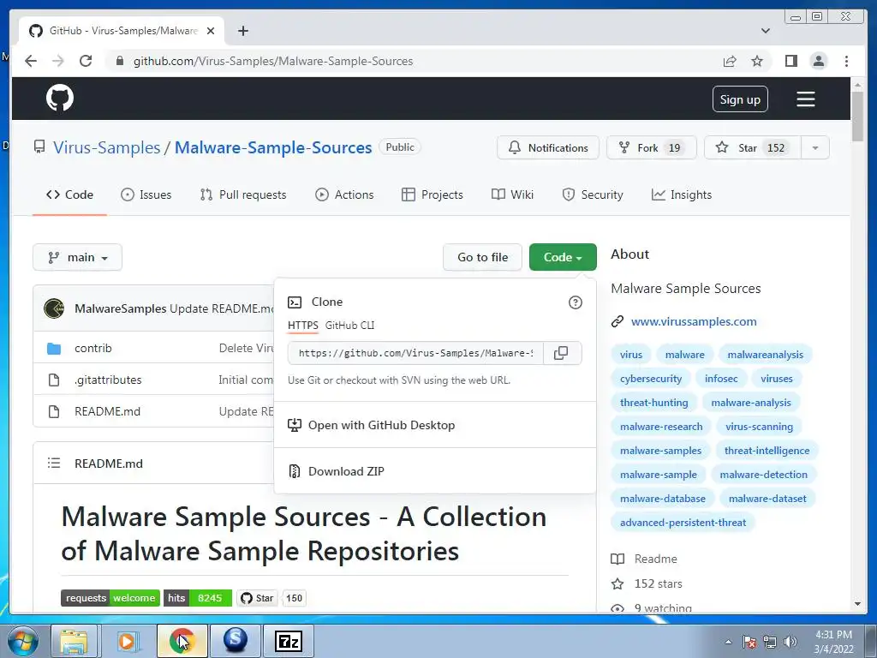
Task: Select the Code repository tab
Action: (x=69, y=194)
